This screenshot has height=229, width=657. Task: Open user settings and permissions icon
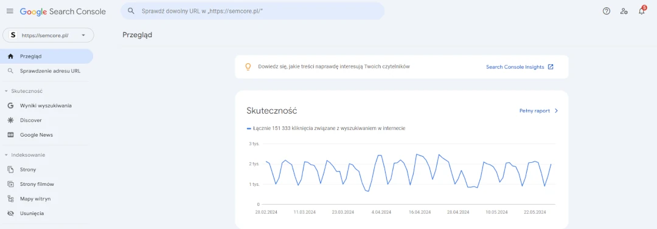[624, 12]
